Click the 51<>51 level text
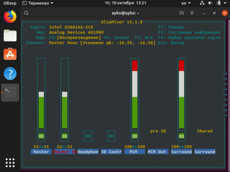230x172 pixels. coord(41,147)
